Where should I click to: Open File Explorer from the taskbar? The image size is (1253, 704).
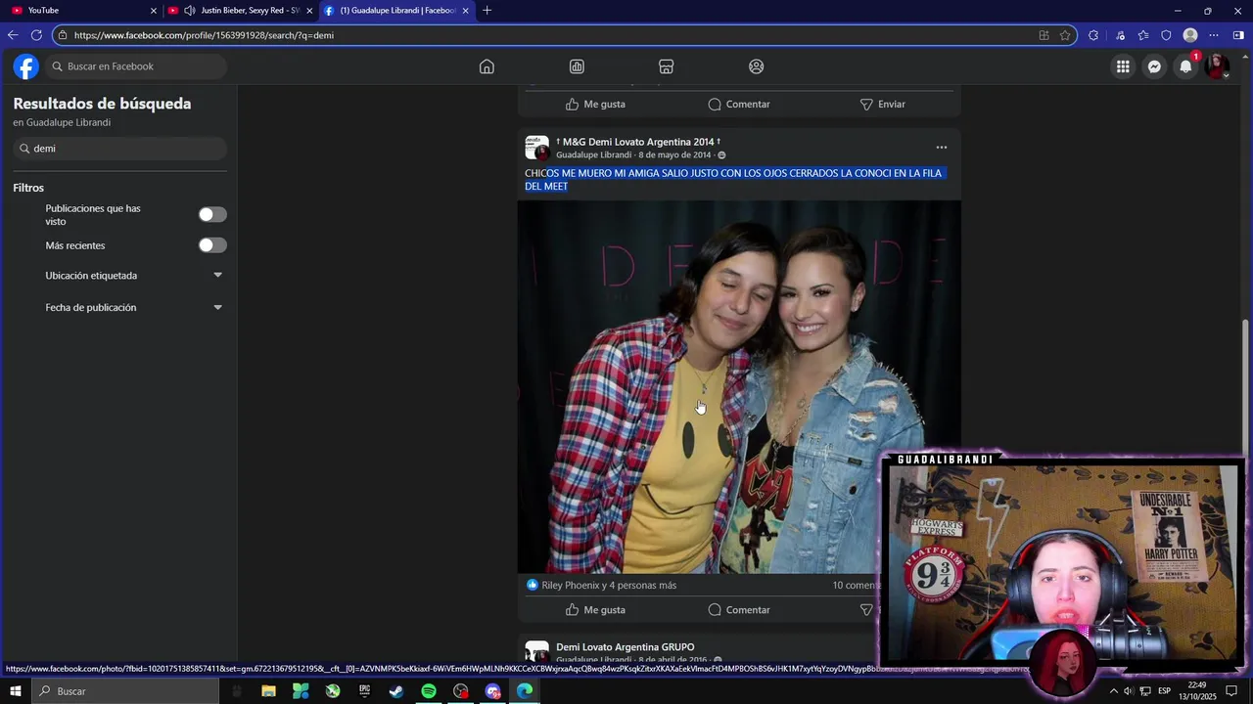268,691
